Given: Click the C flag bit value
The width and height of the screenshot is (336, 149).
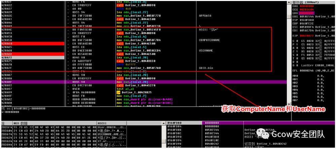Looking at the screenshot, I should click(296, 41).
